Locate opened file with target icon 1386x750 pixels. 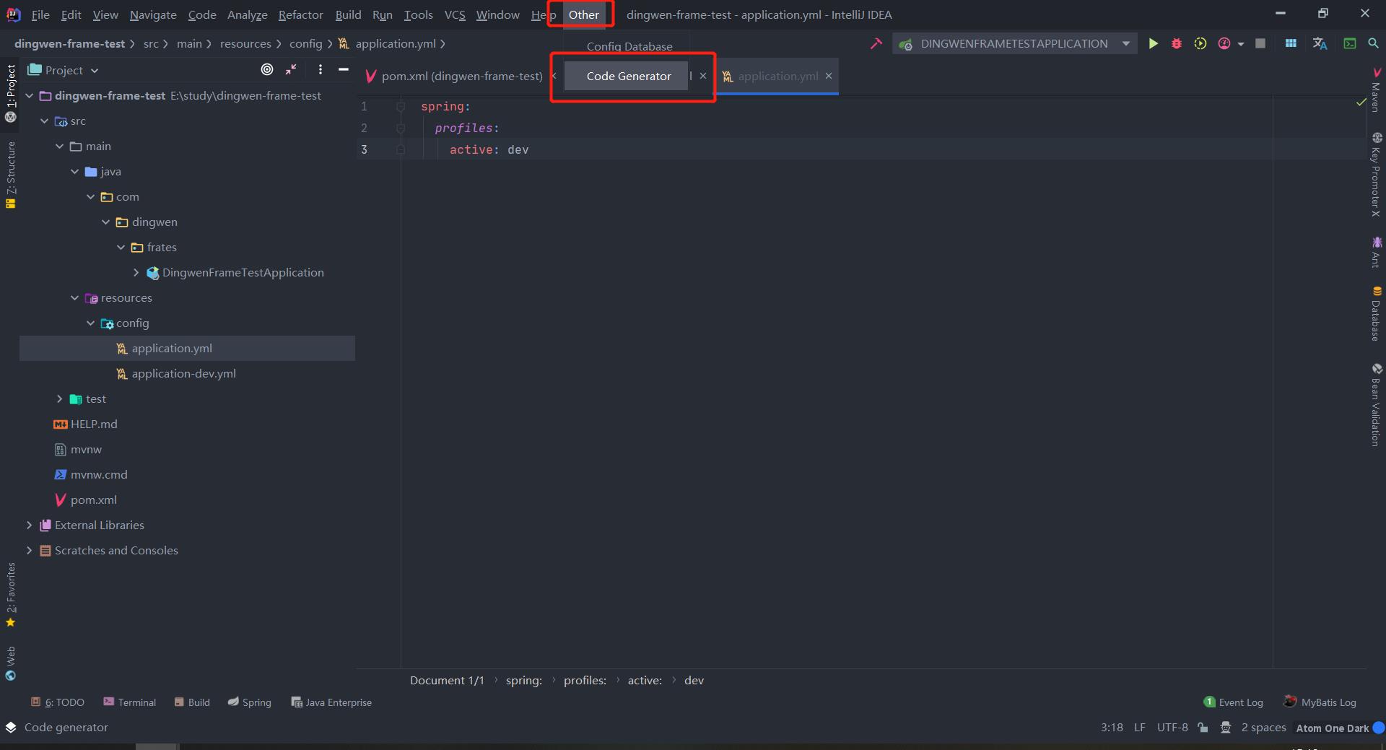[x=267, y=69]
